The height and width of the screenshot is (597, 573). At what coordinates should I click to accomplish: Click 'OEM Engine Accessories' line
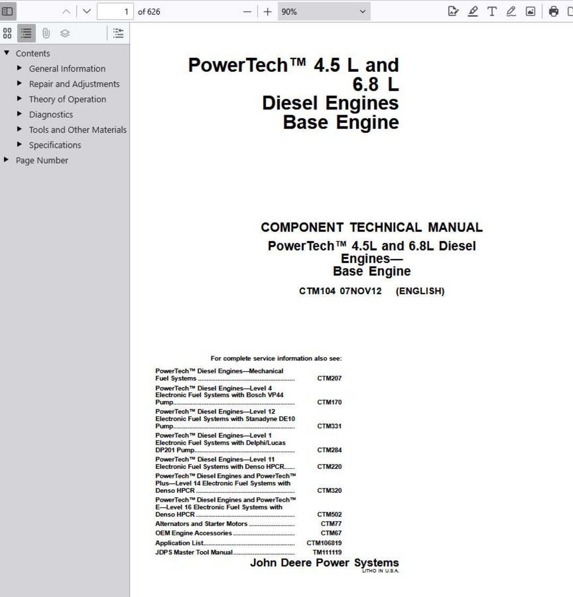[193, 533]
